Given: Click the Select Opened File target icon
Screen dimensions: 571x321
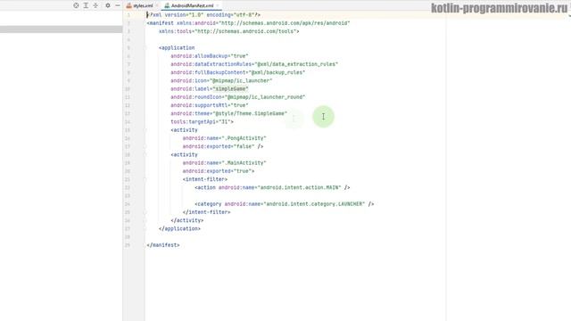Looking at the screenshot, I should [x=76, y=5].
